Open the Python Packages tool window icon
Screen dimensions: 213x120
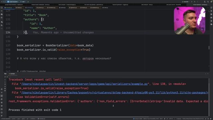coord(2,102)
